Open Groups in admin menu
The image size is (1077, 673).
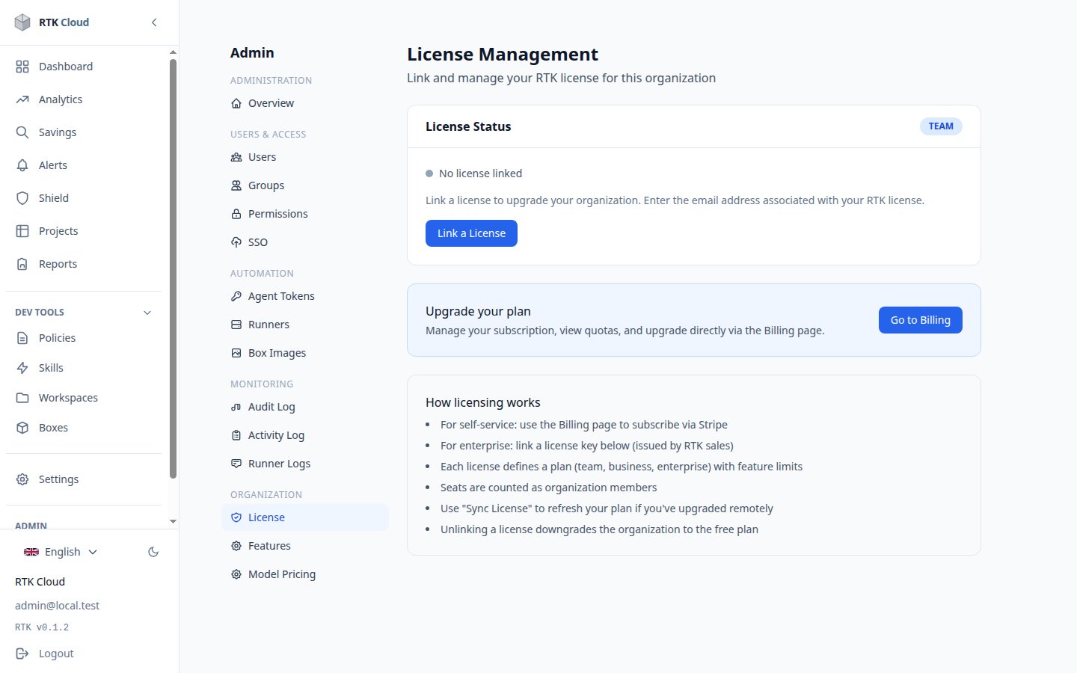point(305,185)
